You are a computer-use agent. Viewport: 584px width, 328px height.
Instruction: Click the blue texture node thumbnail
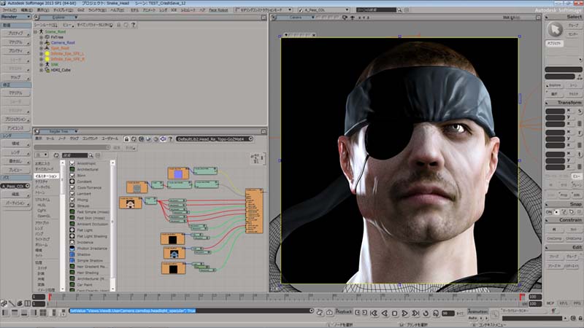point(178,173)
